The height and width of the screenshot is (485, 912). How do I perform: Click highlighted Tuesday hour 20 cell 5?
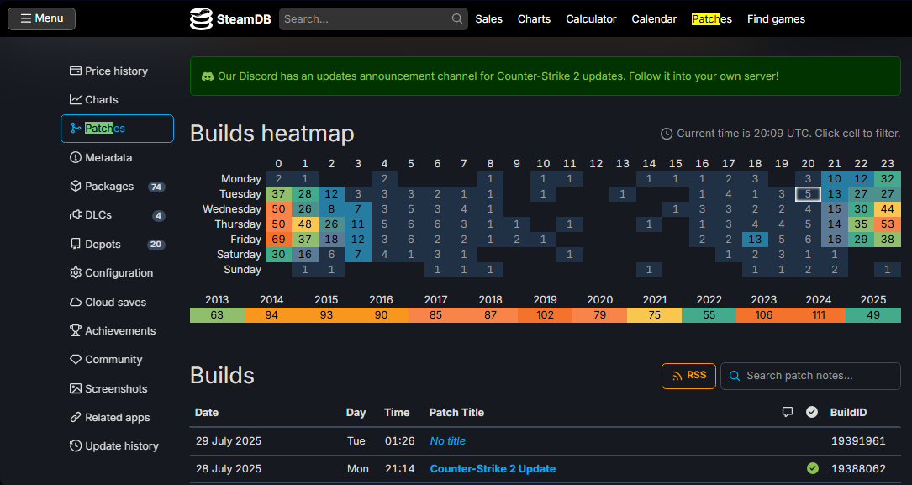808,193
